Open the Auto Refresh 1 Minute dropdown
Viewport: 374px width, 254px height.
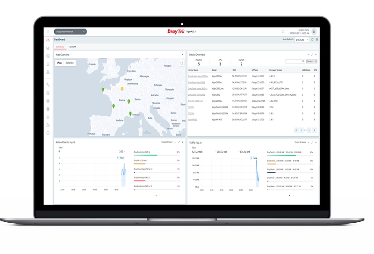coord(302,40)
